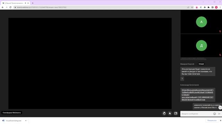
Task: Raise hand using the hand icon
Action: (x=164, y=113)
